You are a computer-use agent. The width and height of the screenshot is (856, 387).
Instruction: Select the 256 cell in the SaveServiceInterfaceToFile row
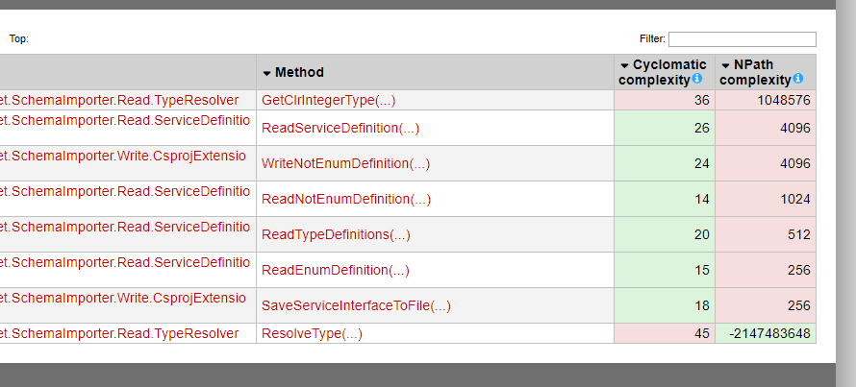[x=766, y=305]
